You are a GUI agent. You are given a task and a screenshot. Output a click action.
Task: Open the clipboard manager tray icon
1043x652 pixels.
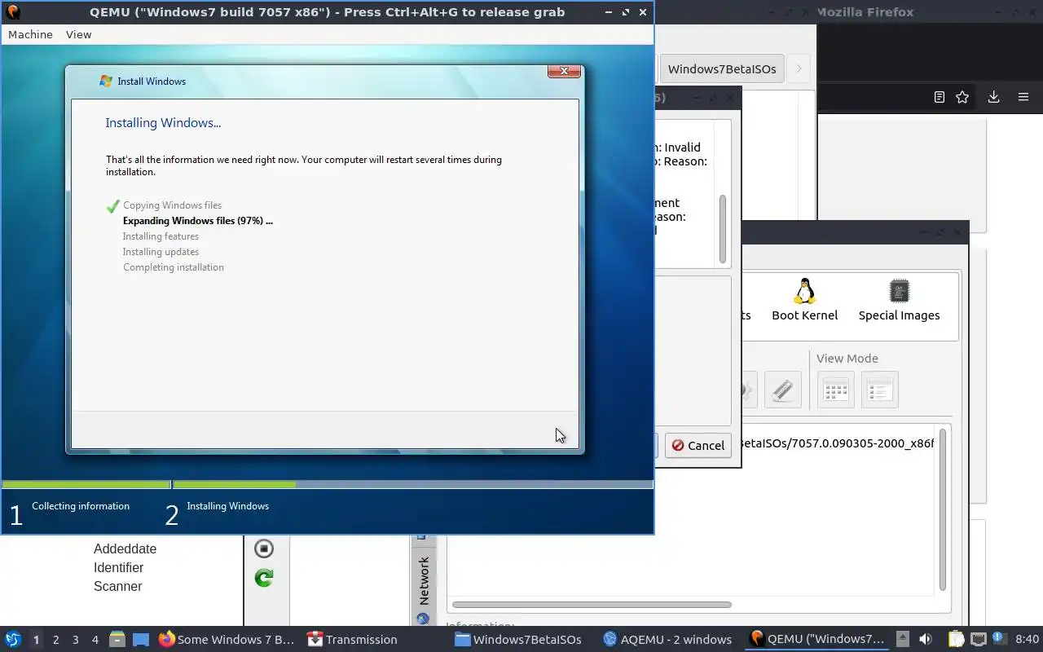[x=956, y=639]
